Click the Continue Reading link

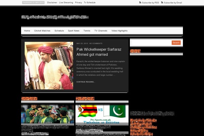pyautogui.click(x=86, y=82)
